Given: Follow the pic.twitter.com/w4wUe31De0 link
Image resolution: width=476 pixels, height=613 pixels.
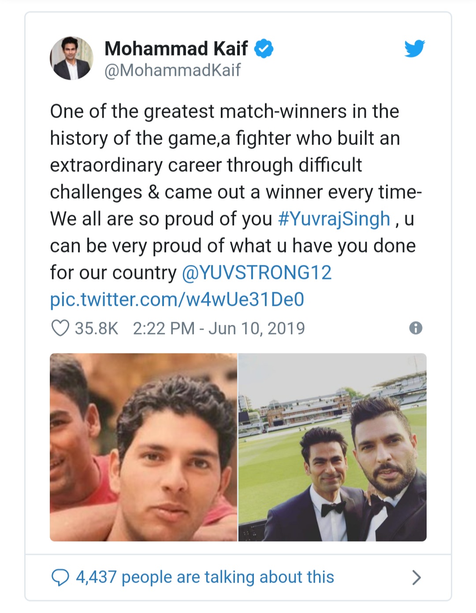Looking at the screenshot, I should point(177,300).
